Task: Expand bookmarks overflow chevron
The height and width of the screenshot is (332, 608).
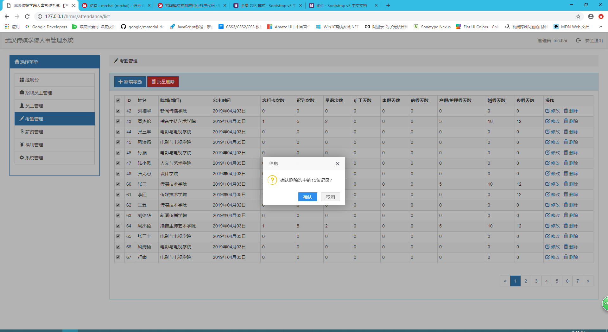Action: click(x=601, y=27)
